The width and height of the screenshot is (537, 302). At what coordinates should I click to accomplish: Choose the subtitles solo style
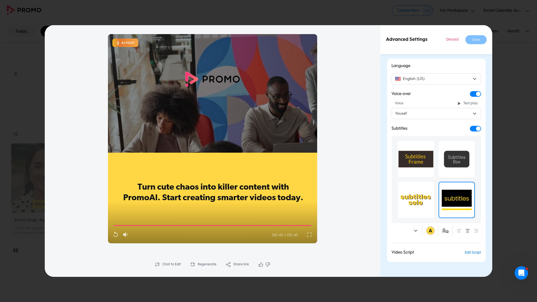click(416, 200)
